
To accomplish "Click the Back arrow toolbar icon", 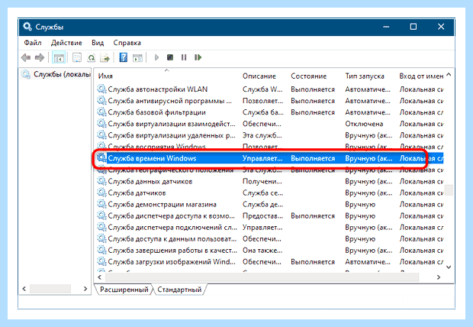I will 26,57.
